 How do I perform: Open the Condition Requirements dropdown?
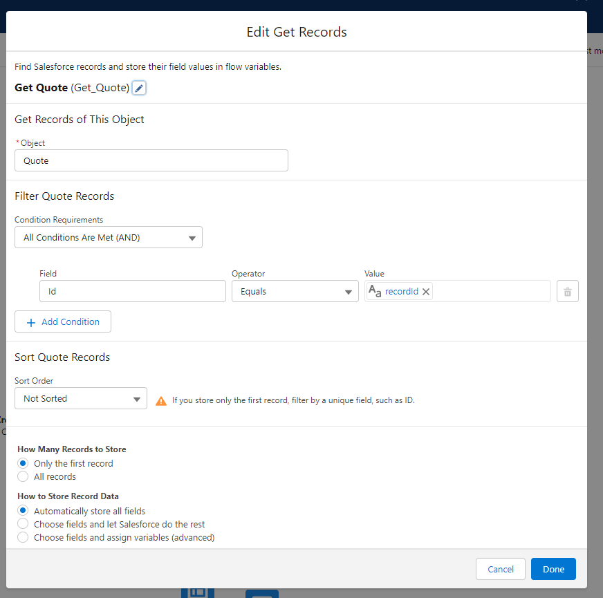109,238
